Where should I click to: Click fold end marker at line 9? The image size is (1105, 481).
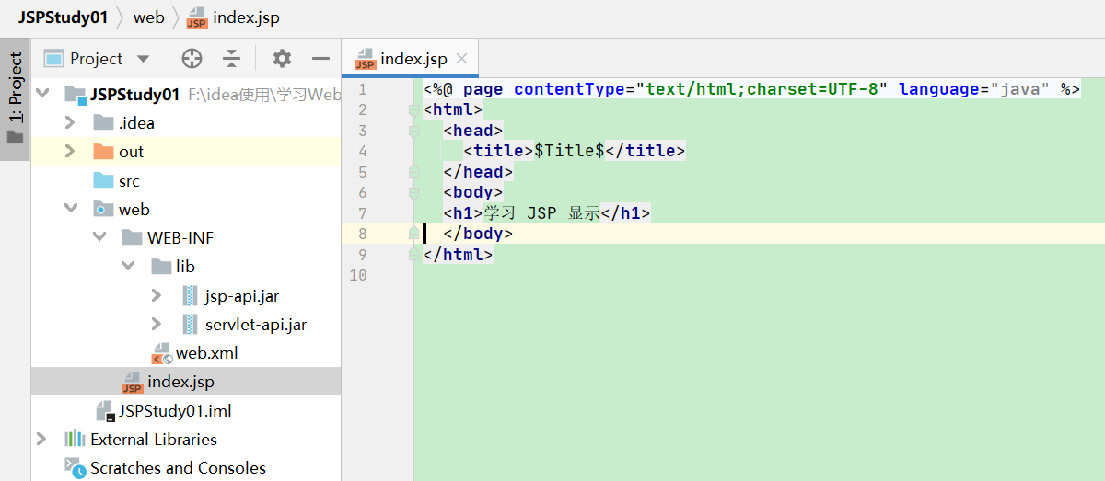pos(413,254)
